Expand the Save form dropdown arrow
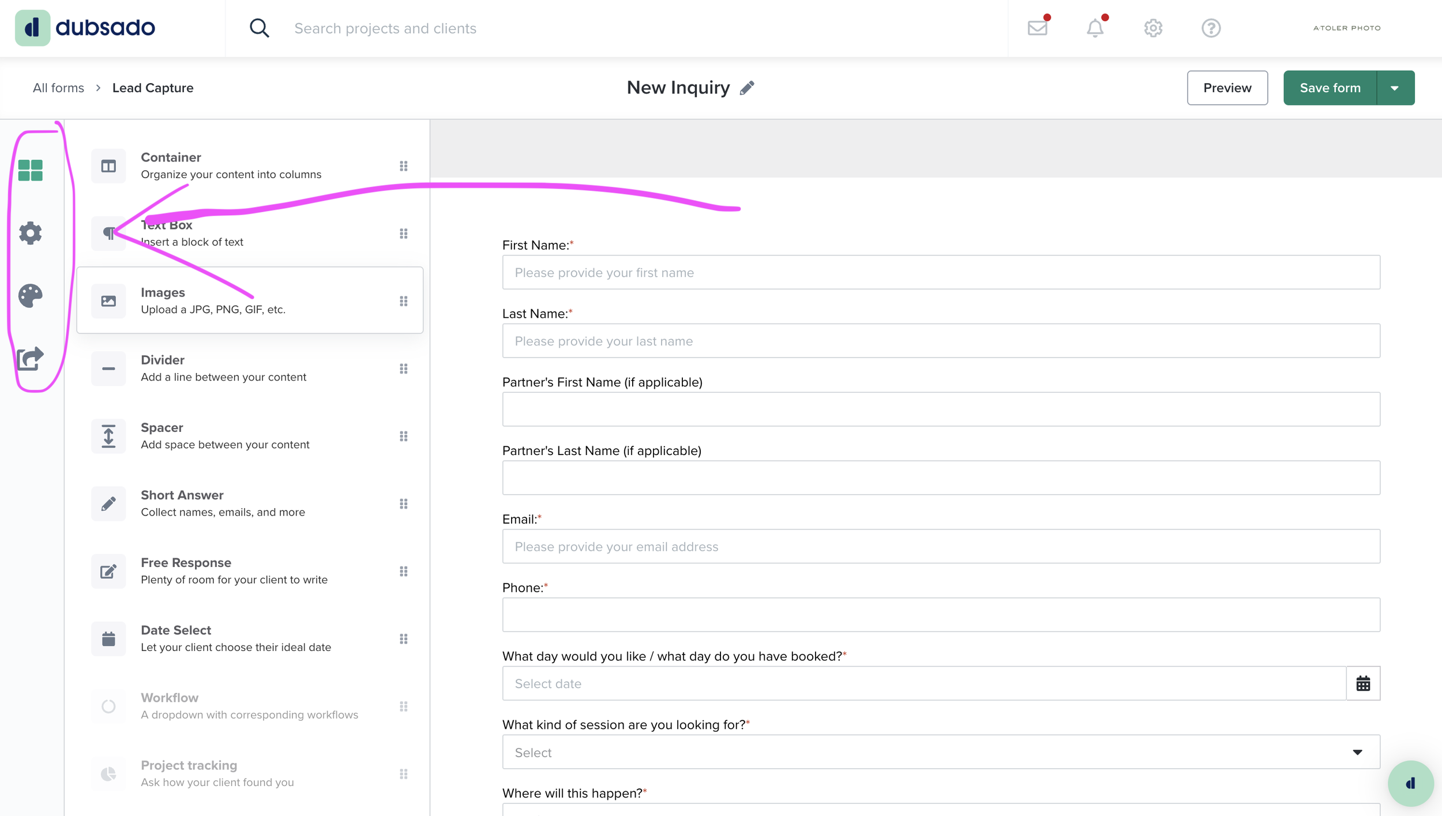The width and height of the screenshot is (1442, 816). [x=1395, y=88]
